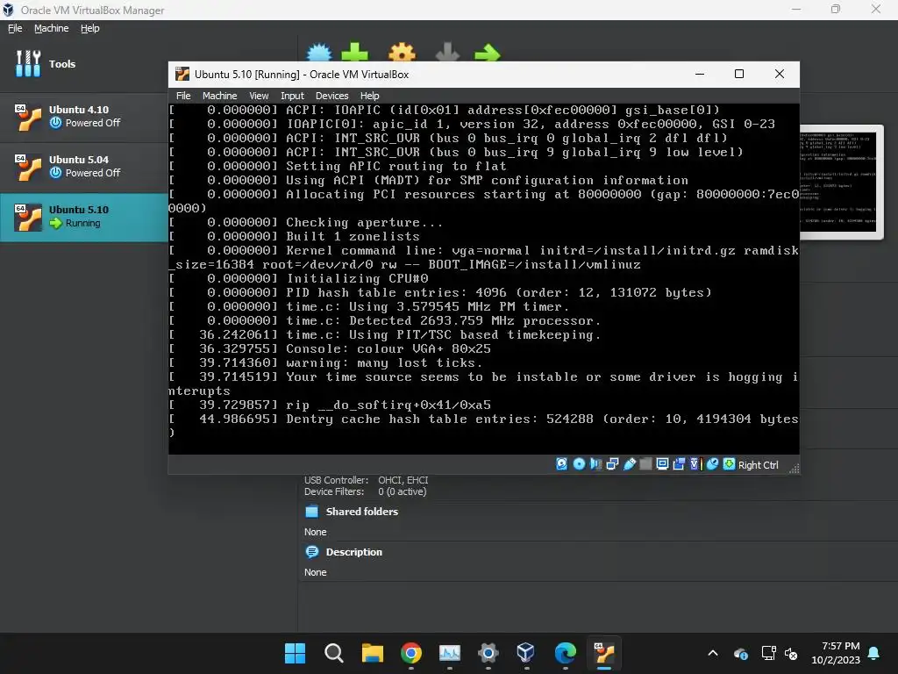The image size is (898, 674).
Task: Click the network adapters status icon
Action: [x=612, y=464]
